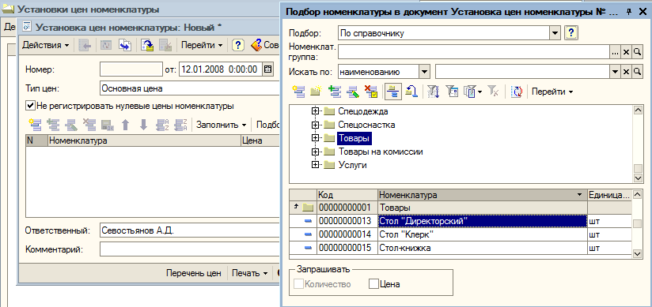
Task: Click the Add by copying icon with green plus
Action: pos(335,92)
